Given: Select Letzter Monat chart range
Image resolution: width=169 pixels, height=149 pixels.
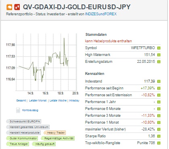Looking at the screenshot, I should pyautogui.click(x=38, y=100).
